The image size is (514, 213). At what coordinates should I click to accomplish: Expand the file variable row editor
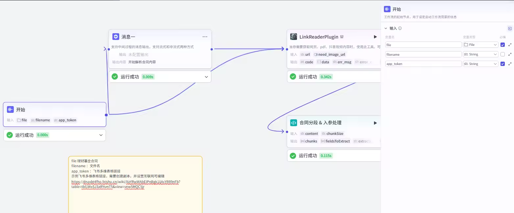(510, 45)
